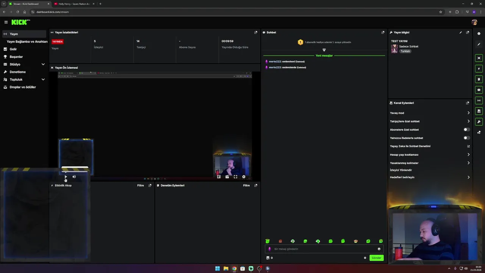Toggle the chat bubble widget in sidebar

click(x=479, y=90)
